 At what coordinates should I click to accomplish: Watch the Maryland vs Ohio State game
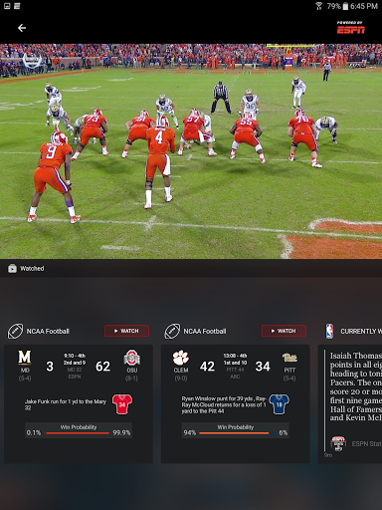tap(126, 331)
